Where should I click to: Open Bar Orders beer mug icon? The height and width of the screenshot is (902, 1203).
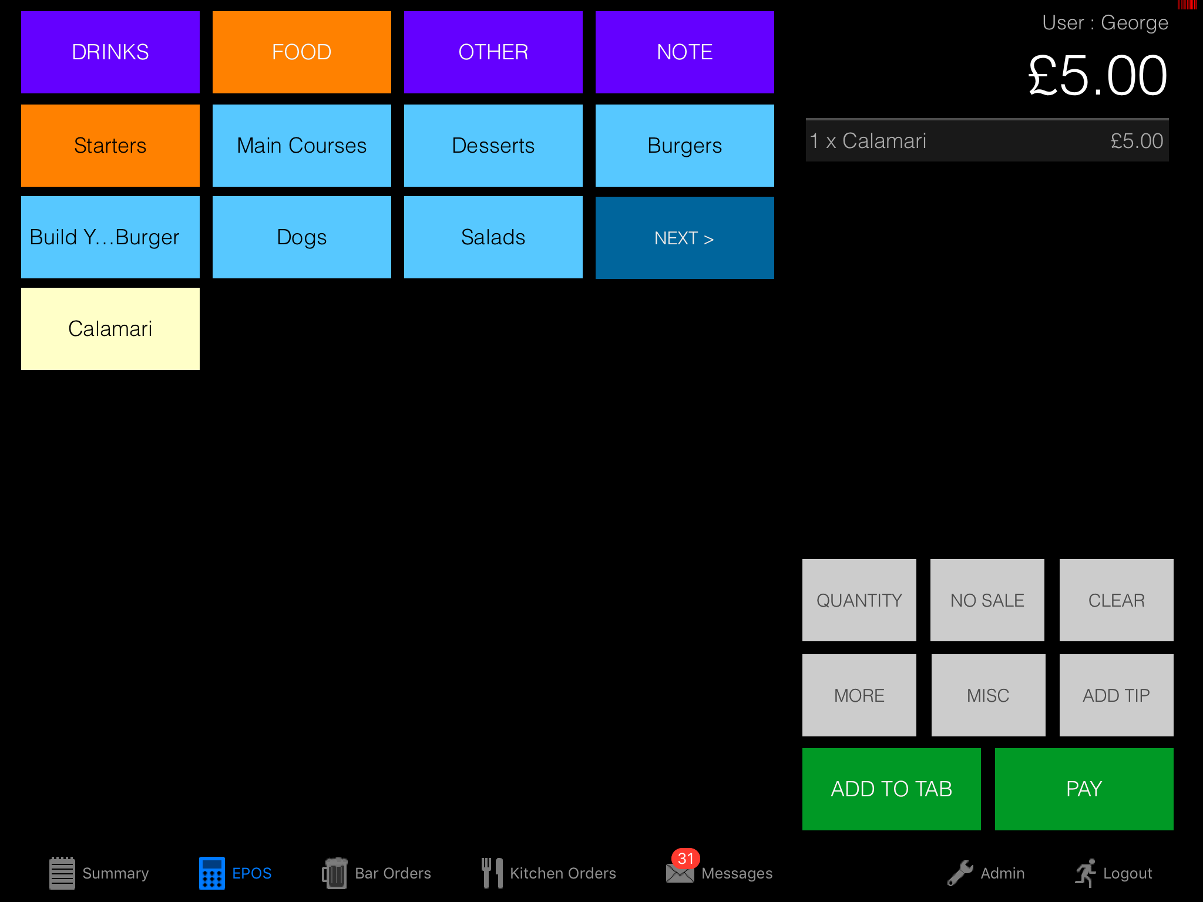pos(335,873)
